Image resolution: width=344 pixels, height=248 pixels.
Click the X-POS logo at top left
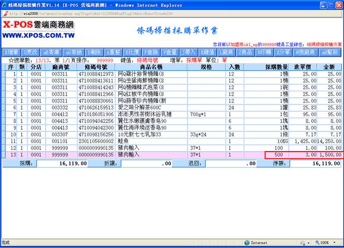38,25
